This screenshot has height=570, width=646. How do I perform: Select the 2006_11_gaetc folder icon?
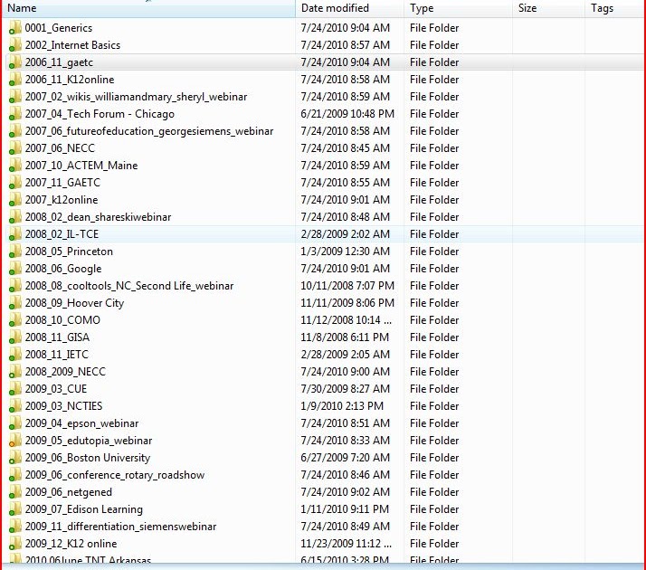click(15, 62)
